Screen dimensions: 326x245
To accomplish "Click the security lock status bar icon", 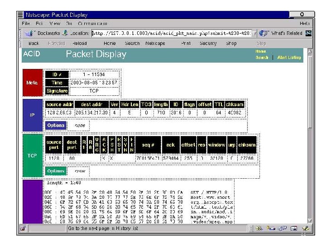I will [x=23, y=229].
